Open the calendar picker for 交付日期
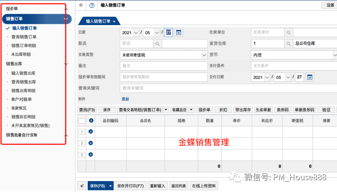Screen dimensions: 337x192 [309, 77]
